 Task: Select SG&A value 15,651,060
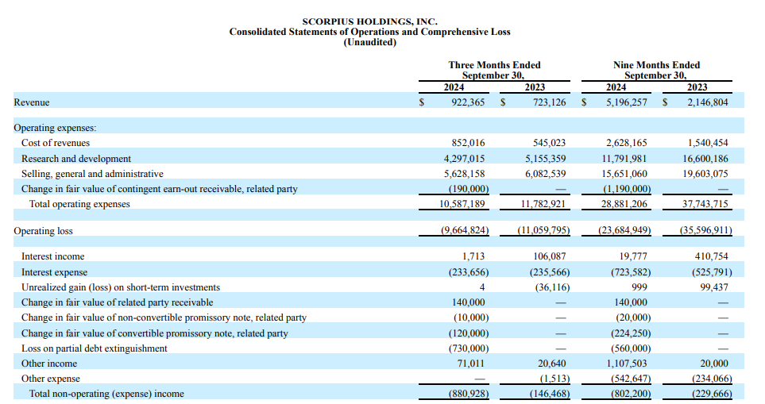pos(624,174)
